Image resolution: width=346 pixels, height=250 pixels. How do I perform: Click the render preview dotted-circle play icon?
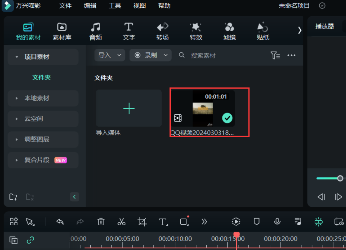(x=236, y=222)
